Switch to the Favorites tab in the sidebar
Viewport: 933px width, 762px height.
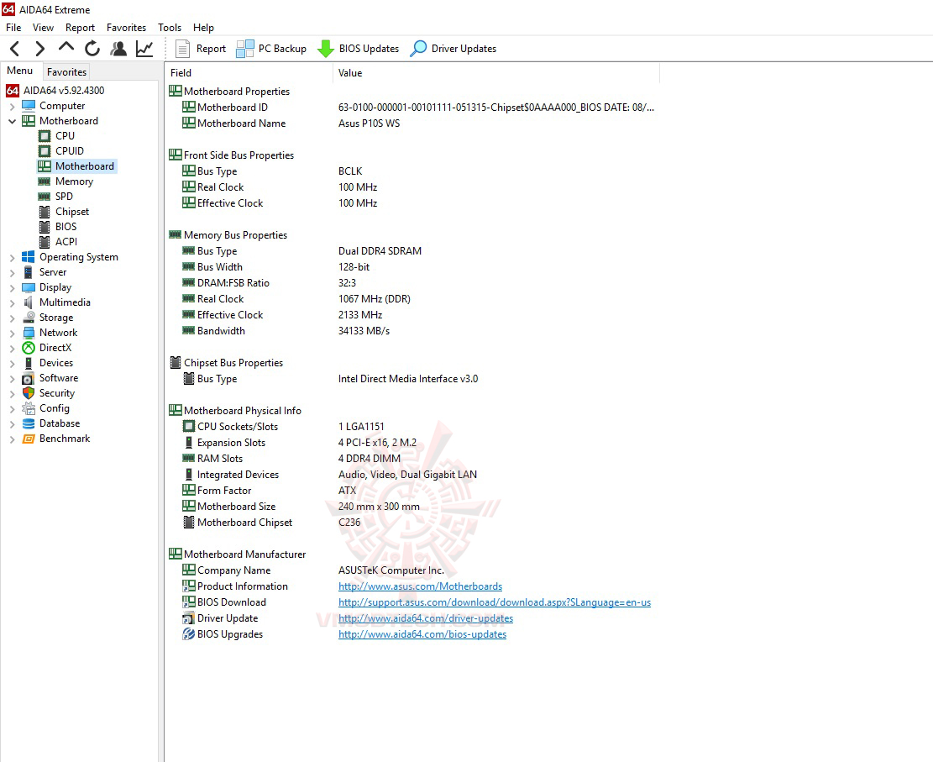pos(66,71)
